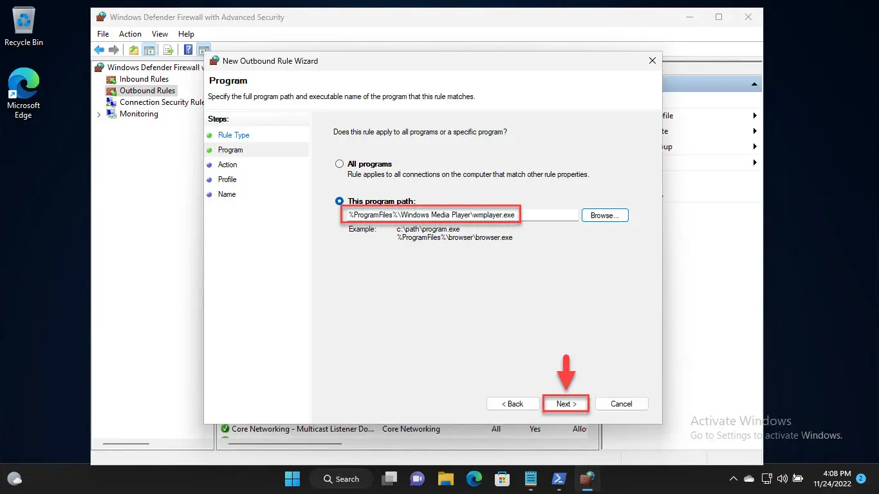
Task: Click the taskbar Search box
Action: point(341,479)
